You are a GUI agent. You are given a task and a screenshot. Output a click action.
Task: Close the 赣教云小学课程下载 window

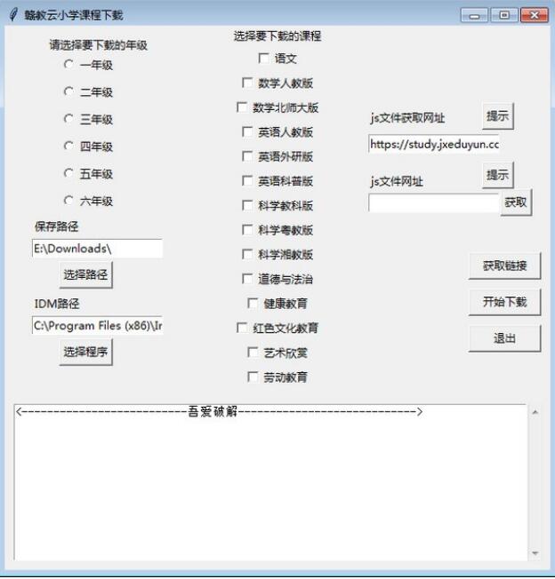[535, 15]
